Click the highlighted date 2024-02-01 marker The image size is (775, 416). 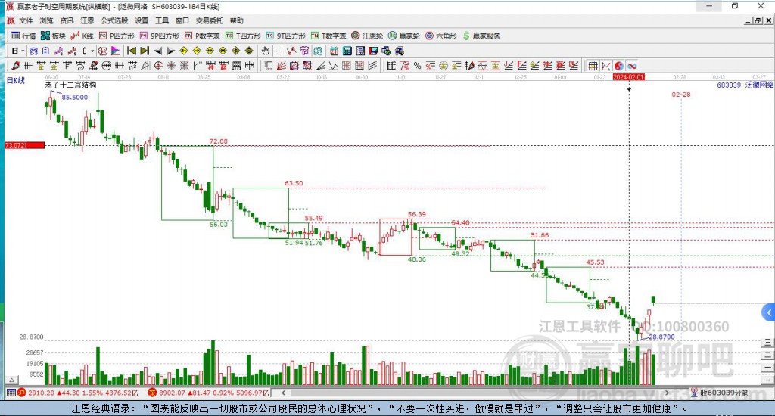pyautogui.click(x=629, y=77)
